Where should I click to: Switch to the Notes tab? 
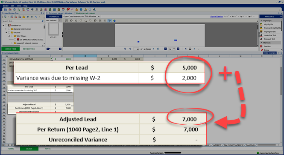(47, 149)
